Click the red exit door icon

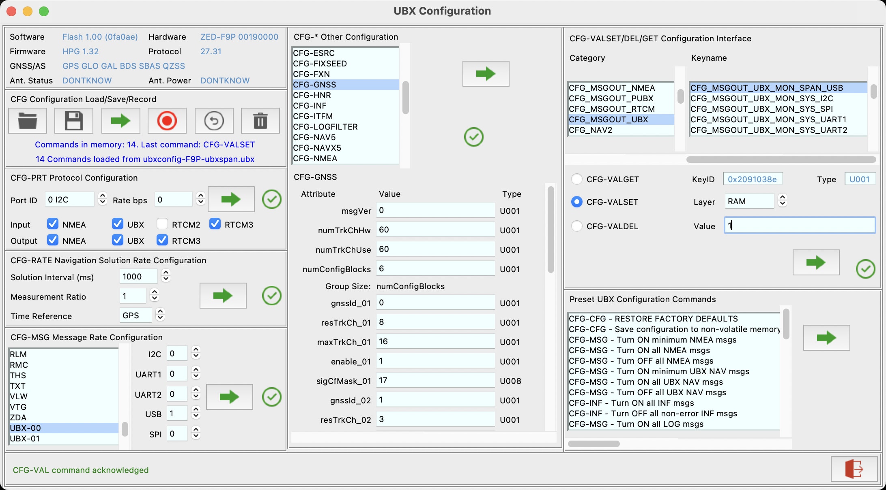[x=854, y=469]
